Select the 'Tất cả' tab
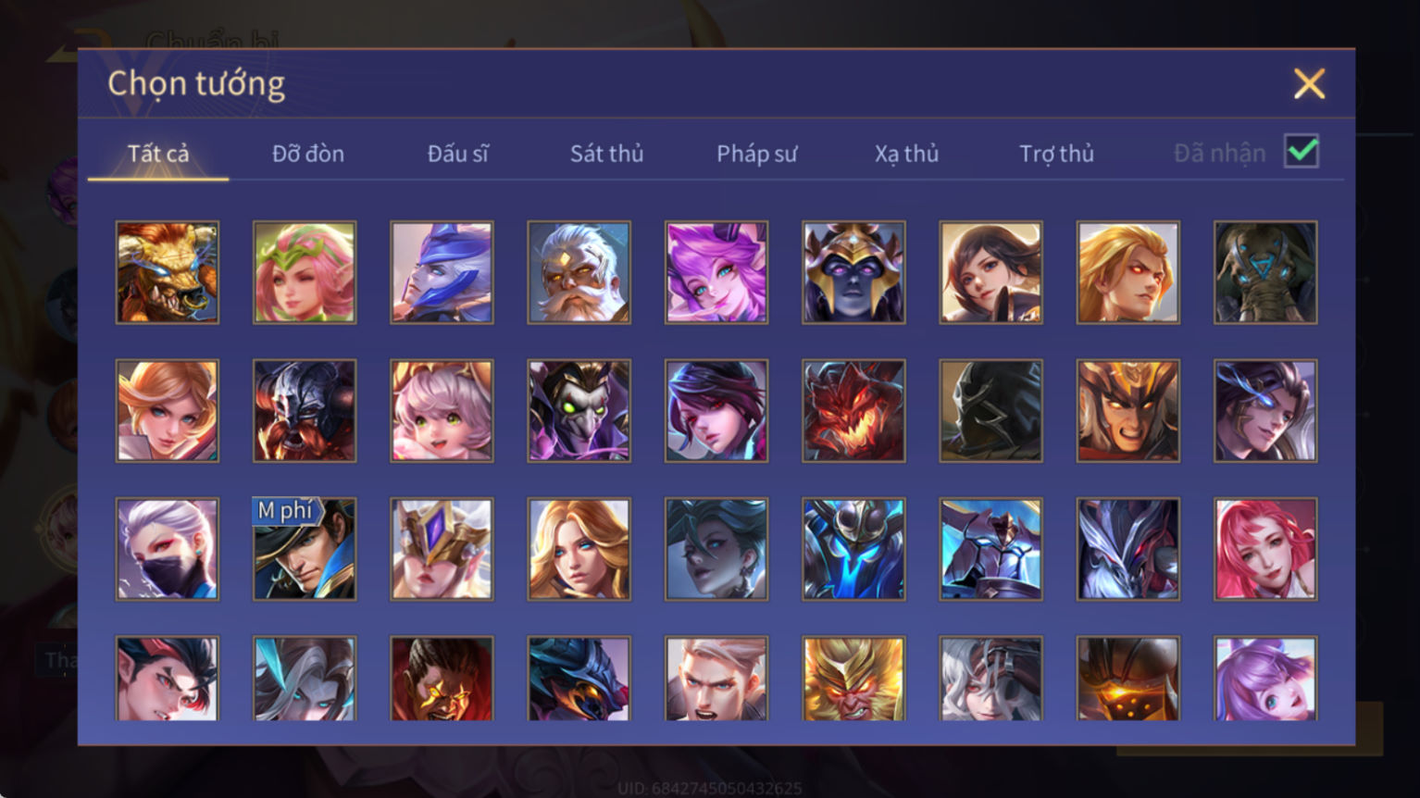This screenshot has height=798, width=1420. click(x=158, y=154)
